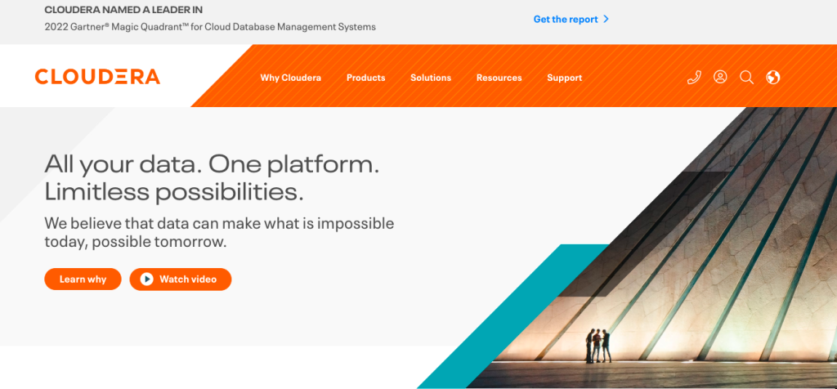Open the user account icon

pyautogui.click(x=720, y=77)
